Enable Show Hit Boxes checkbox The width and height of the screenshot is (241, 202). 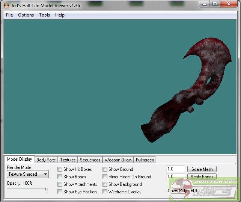pos(60,169)
